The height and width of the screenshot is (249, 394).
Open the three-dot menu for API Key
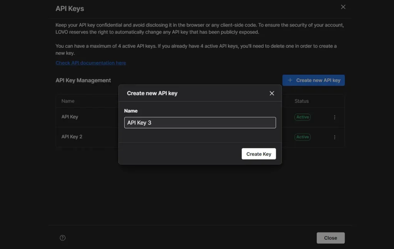pyautogui.click(x=334, y=117)
